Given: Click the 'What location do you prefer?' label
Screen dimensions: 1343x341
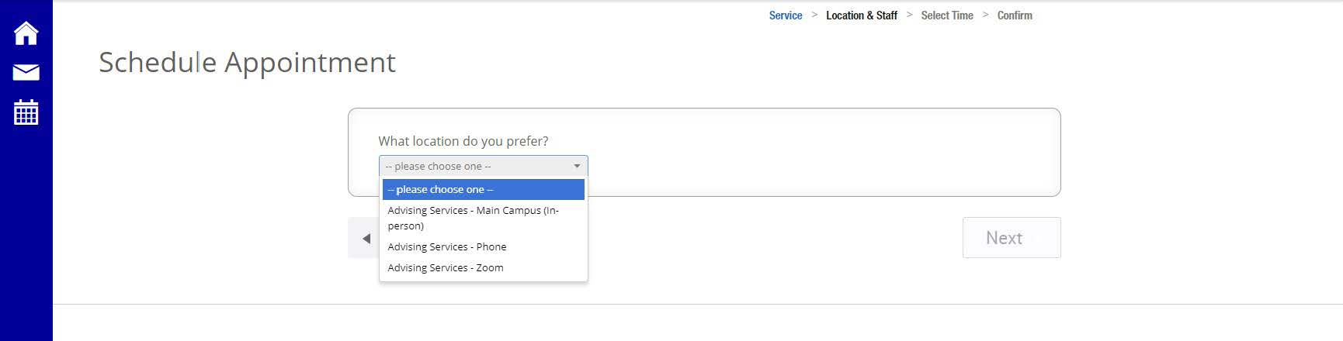Looking at the screenshot, I should pyautogui.click(x=463, y=141).
